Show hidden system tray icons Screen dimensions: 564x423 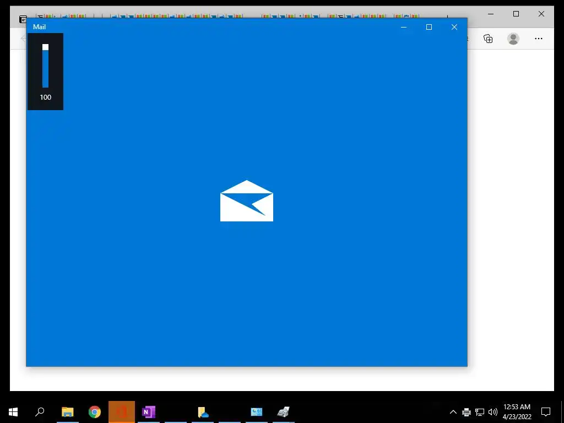click(453, 412)
